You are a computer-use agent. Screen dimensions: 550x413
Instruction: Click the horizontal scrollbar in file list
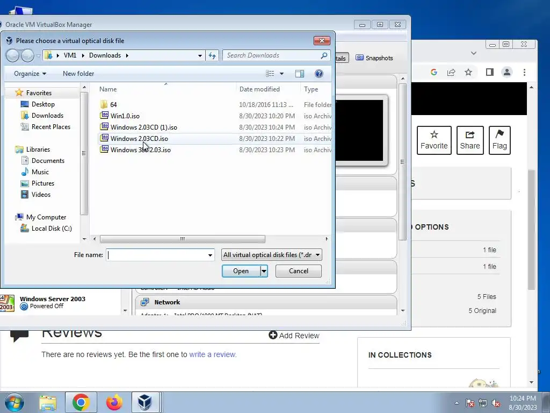(x=183, y=239)
